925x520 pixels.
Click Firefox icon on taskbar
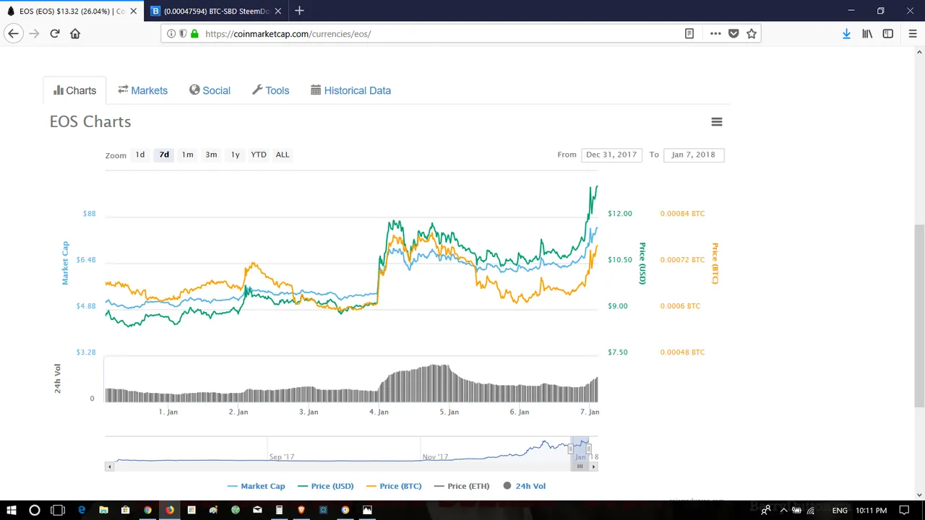[x=169, y=510]
